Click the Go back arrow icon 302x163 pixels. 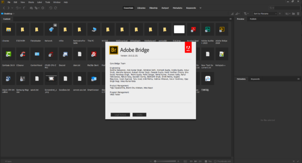coord(4,8)
